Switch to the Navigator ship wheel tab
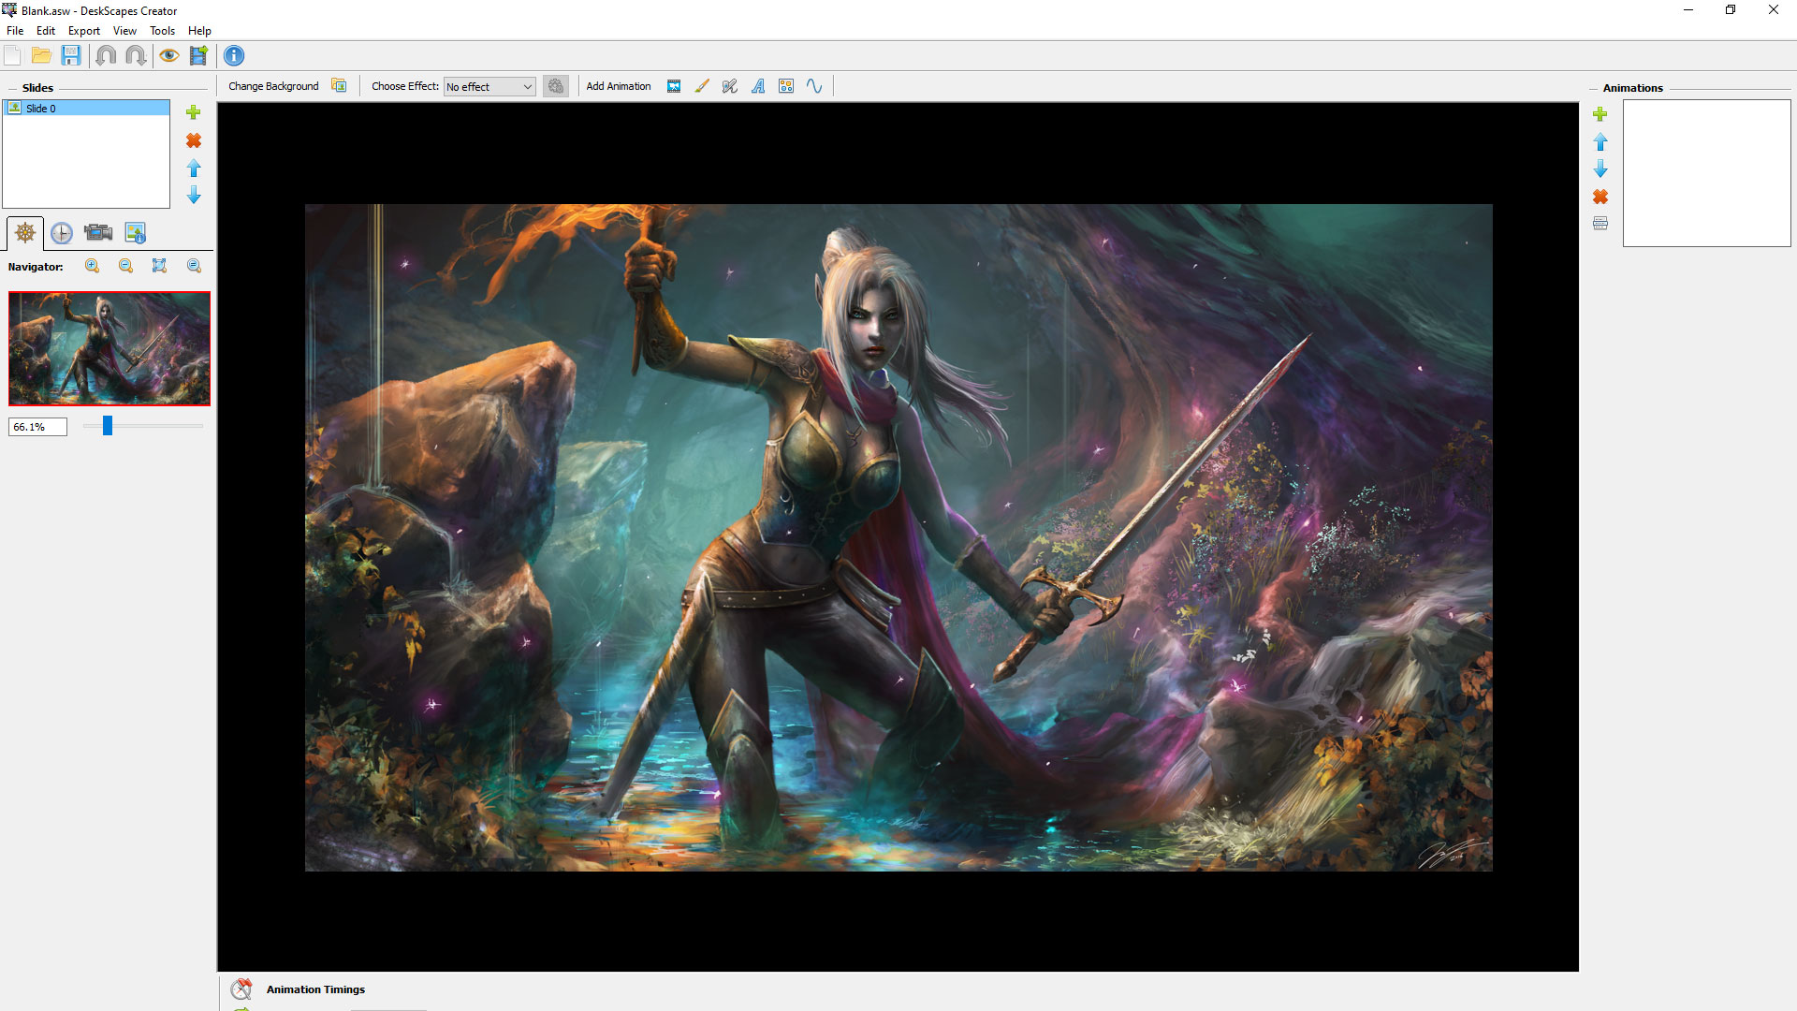1797x1011 pixels. coord(25,232)
